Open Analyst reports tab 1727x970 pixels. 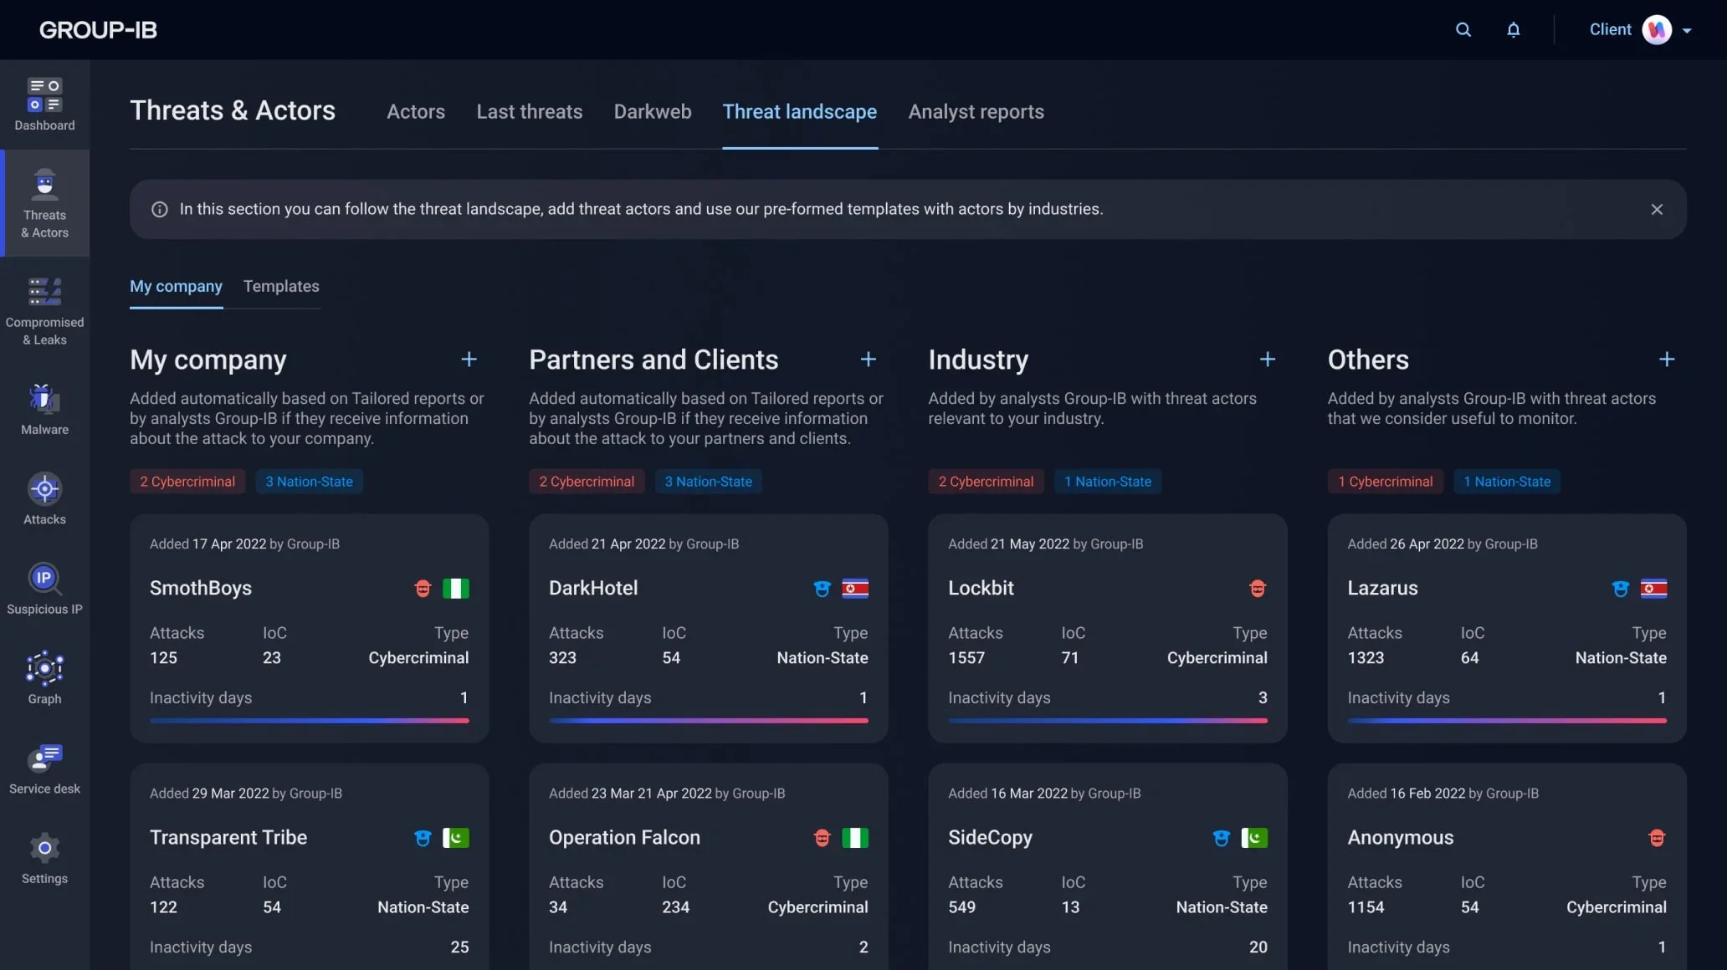coord(976,112)
